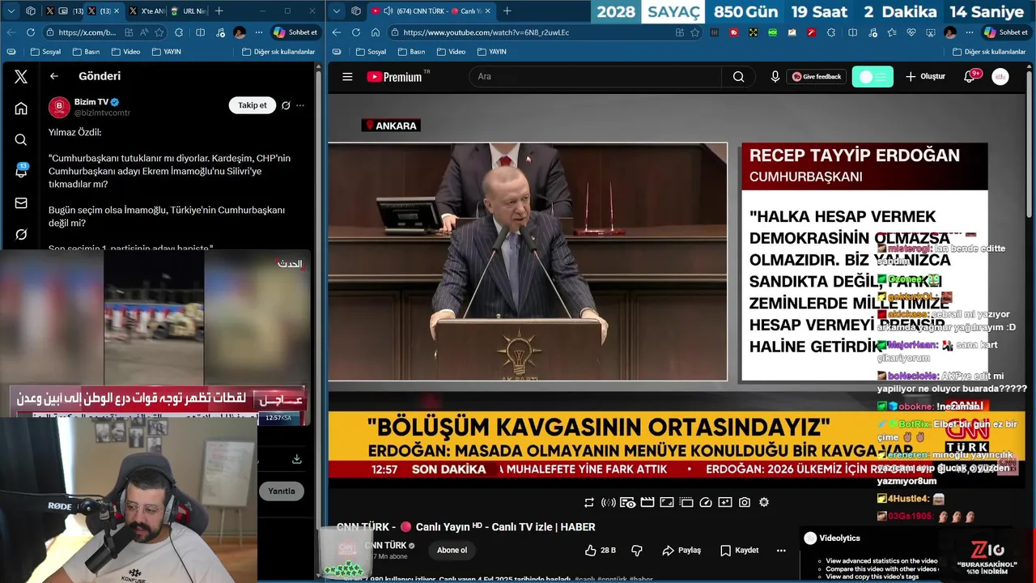Download the video in X post
The image size is (1036, 583).
pos(297,459)
